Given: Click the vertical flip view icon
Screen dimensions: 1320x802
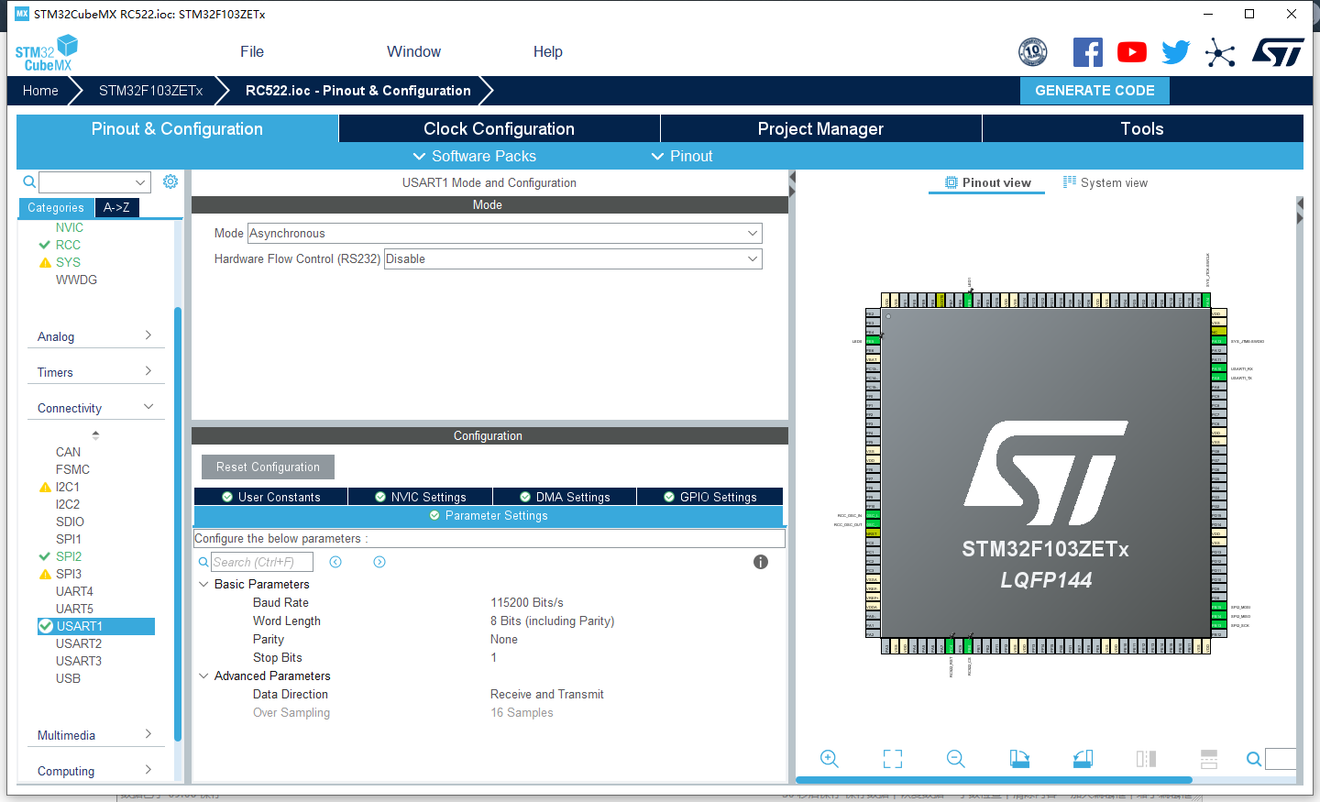Looking at the screenshot, I should 1146,758.
